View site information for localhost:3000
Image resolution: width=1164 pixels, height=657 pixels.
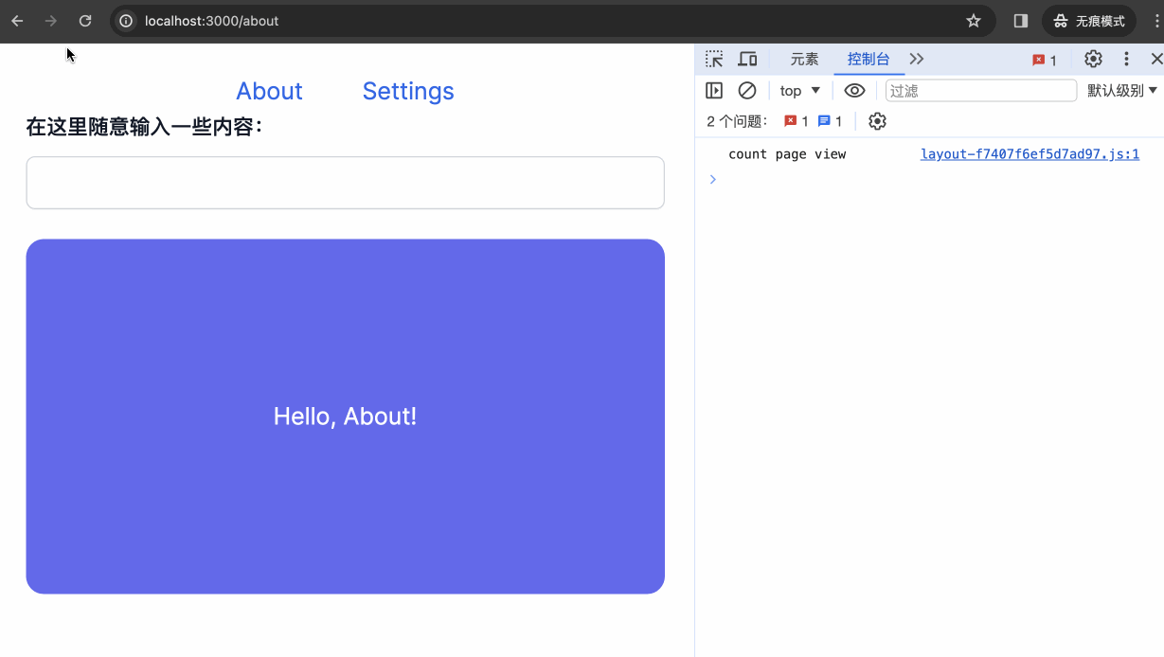(125, 20)
